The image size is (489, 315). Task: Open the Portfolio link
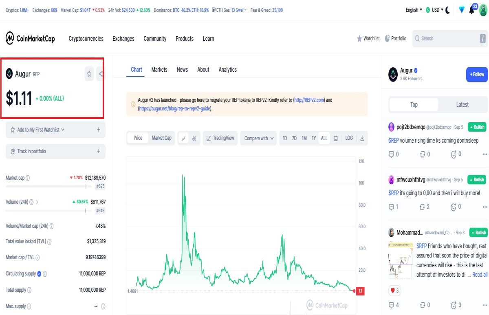(x=395, y=38)
